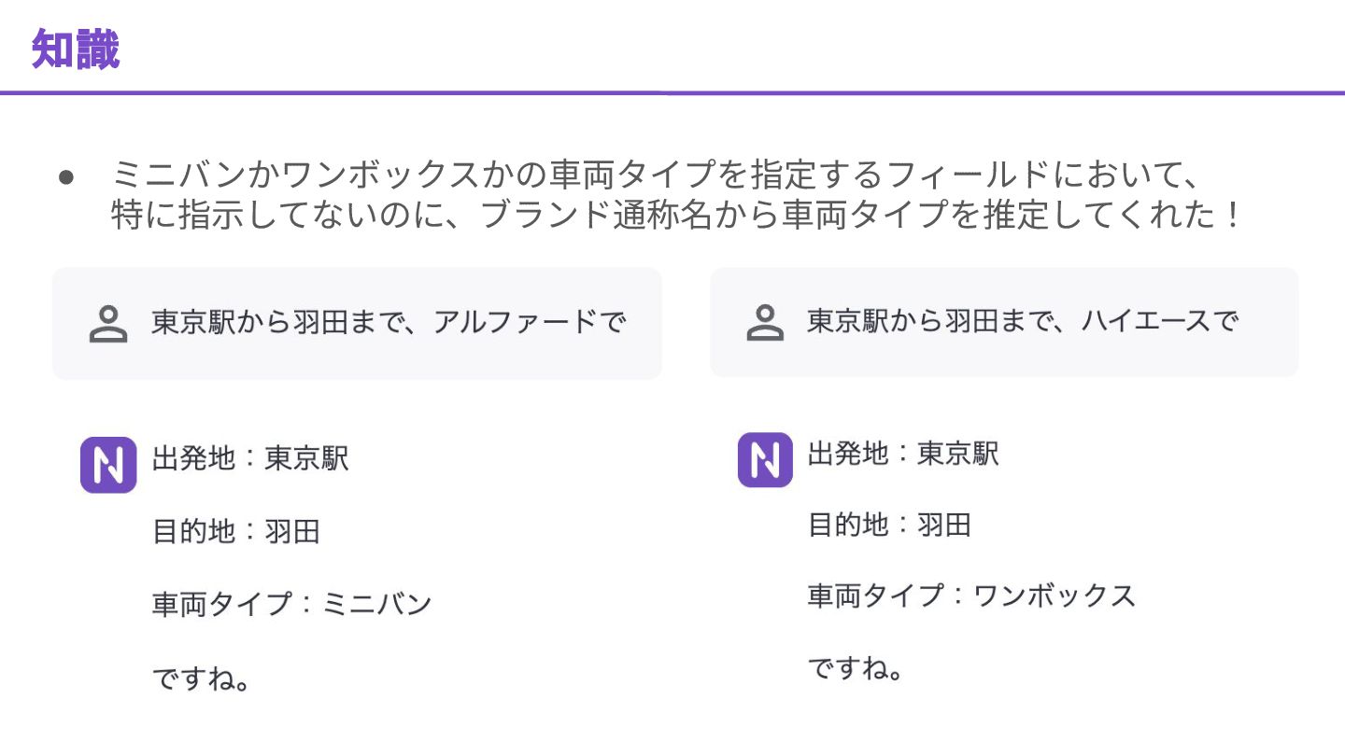Click the purple divider line under the title
The height and width of the screenshot is (756, 1345).
pyautogui.click(x=672, y=92)
